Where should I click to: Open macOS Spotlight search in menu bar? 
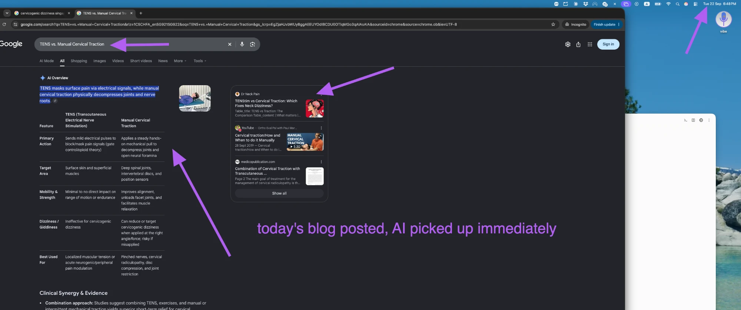(677, 4)
